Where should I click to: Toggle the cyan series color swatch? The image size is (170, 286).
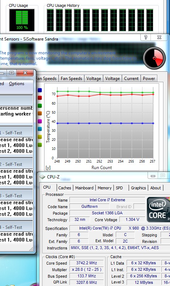(40, 129)
